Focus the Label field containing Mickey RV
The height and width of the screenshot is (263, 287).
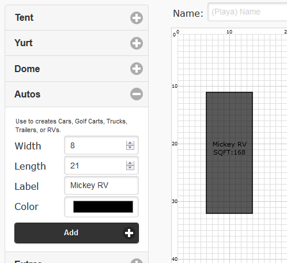(101, 186)
